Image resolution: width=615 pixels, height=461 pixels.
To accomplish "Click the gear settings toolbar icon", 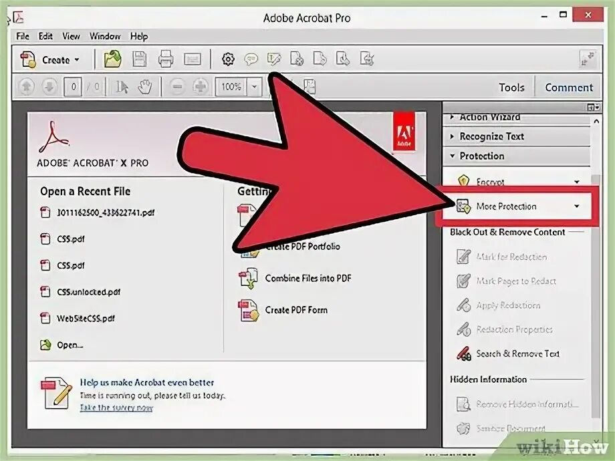I will pyautogui.click(x=228, y=59).
